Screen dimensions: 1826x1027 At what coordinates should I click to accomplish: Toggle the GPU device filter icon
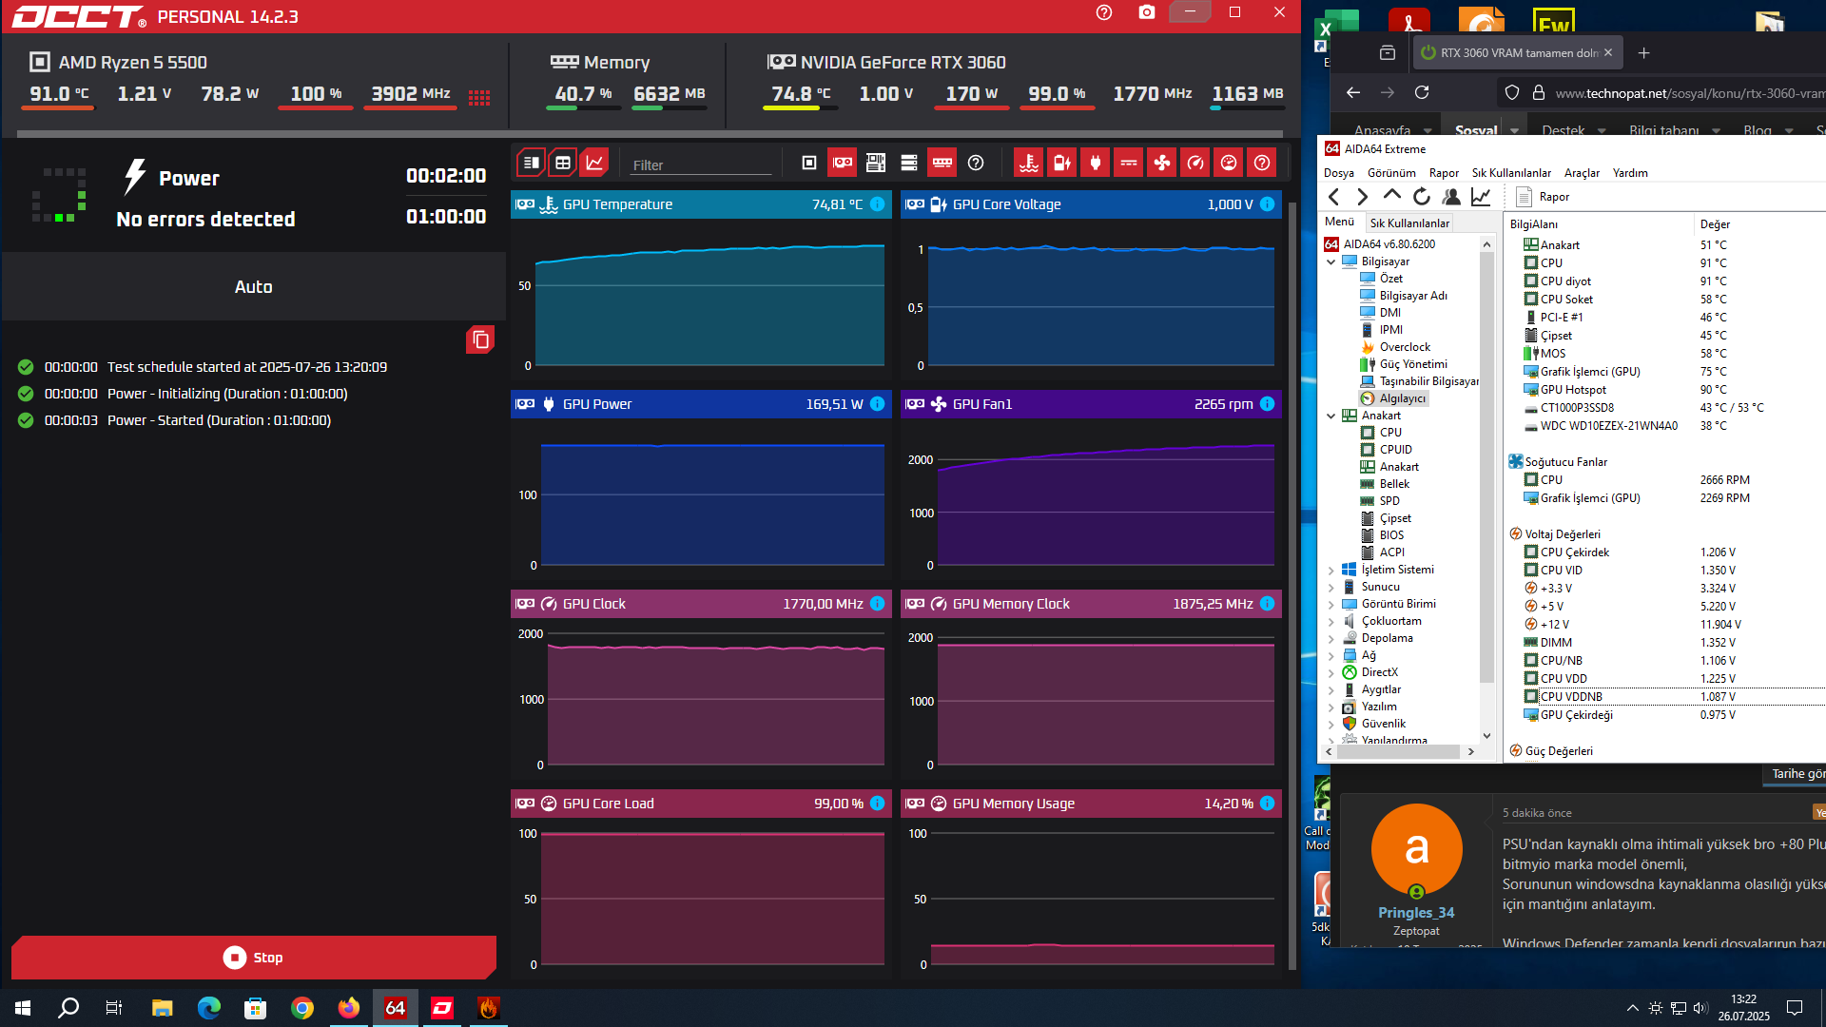[x=842, y=163]
